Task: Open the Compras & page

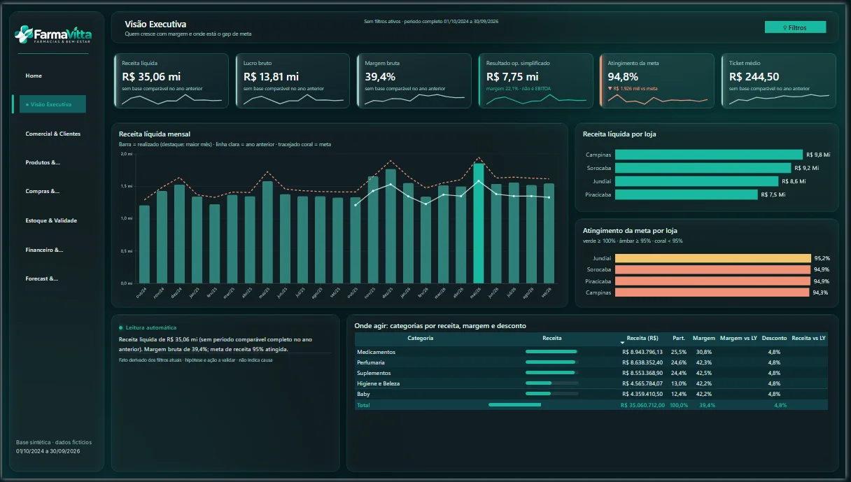Action: coord(43,191)
